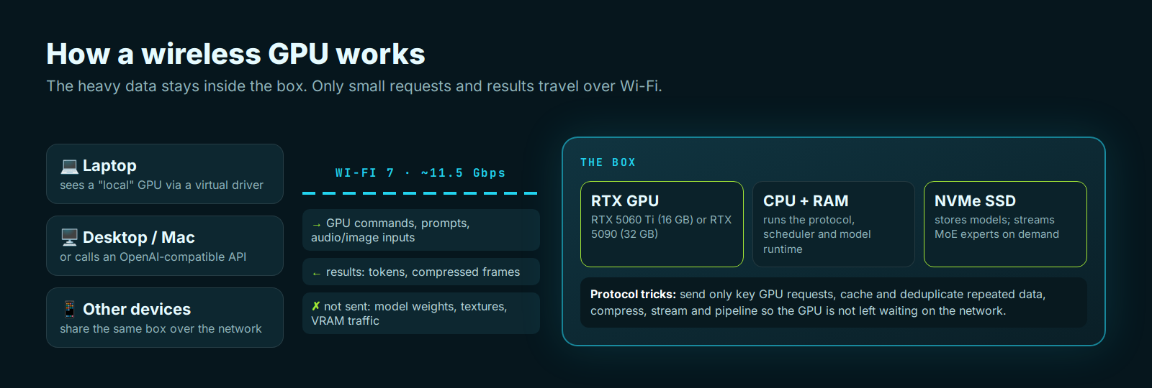Click "runs the protocol, scheduler and model runtime"
This screenshot has width=1152, height=388.
click(x=817, y=234)
